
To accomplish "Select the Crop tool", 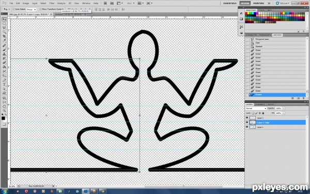I will pos(4,36).
